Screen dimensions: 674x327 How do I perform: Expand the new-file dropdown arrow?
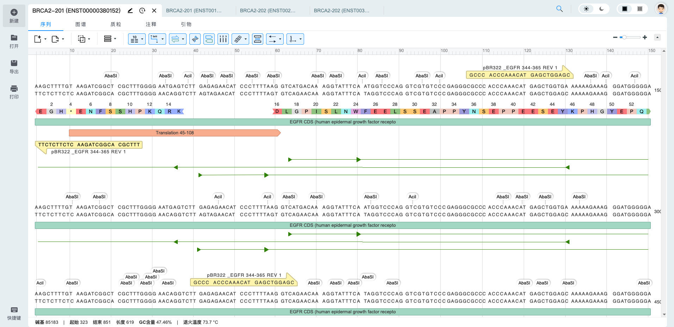(45, 39)
